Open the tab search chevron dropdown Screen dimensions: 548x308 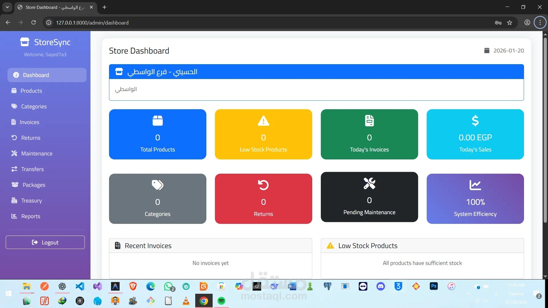[x=7, y=7]
